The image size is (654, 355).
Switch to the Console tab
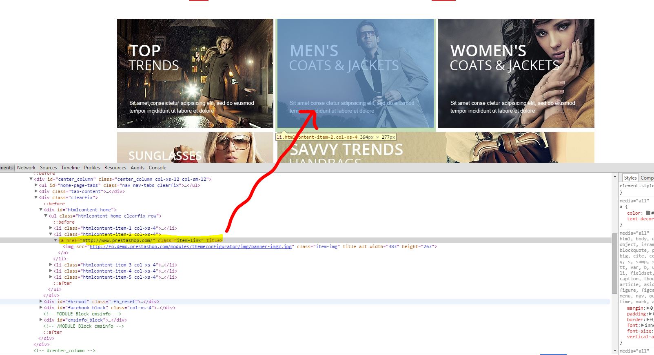[157, 168]
